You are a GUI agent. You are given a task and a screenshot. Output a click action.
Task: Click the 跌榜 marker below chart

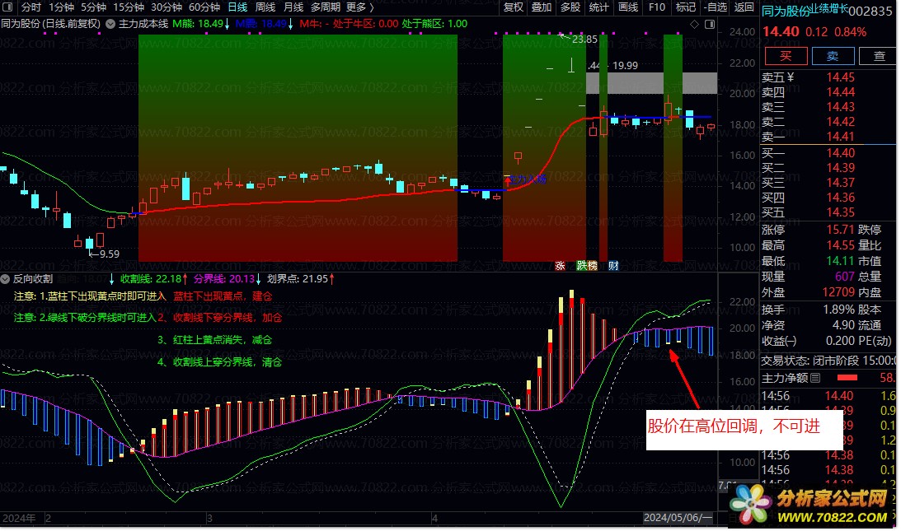(x=587, y=266)
